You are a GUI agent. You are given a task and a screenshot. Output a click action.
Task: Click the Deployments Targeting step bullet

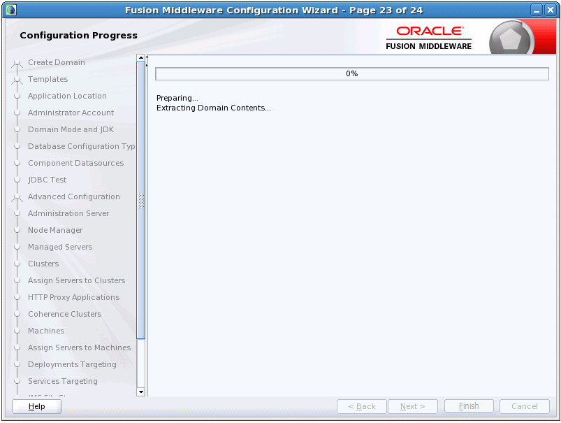tap(17, 364)
